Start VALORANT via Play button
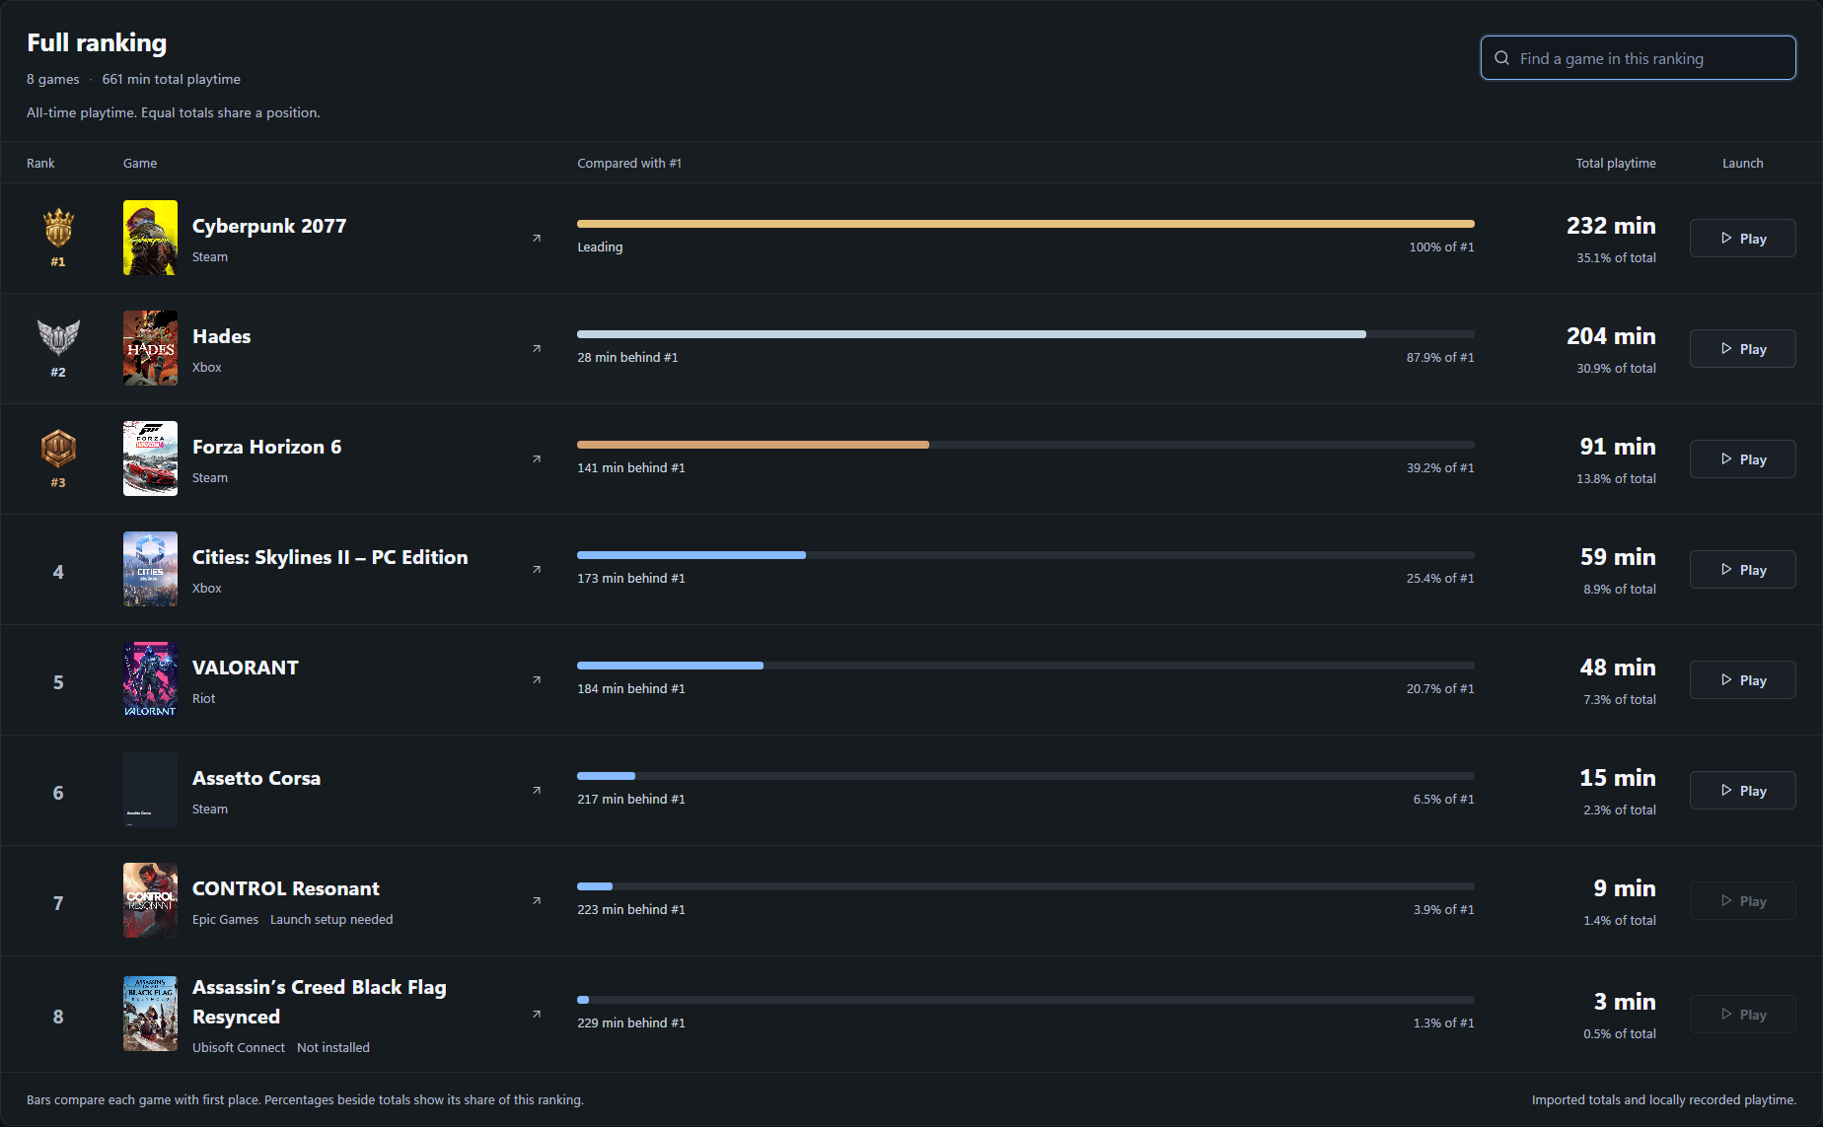This screenshot has width=1823, height=1127. (1742, 680)
